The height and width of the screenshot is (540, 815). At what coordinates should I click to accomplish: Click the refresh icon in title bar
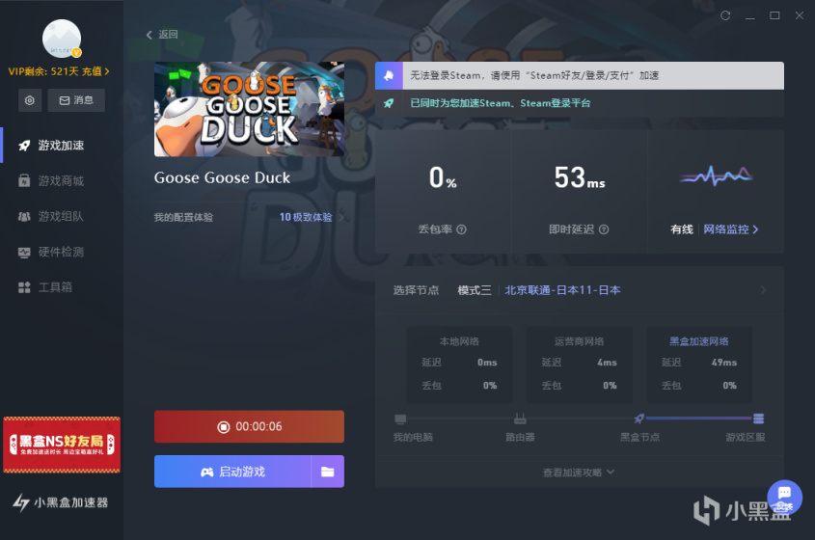725,16
